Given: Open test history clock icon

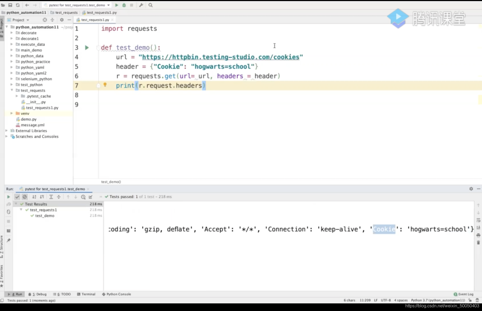Looking at the screenshot, I should pos(83,197).
